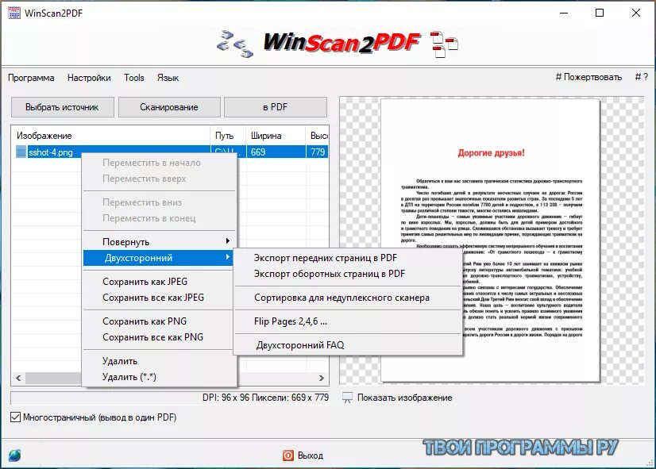Click the Изображение column header
656x469 pixels.
[110, 136]
